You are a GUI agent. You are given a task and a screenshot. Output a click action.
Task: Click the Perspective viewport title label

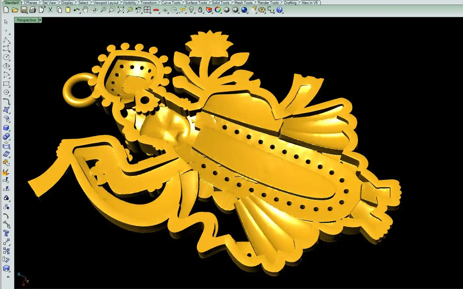(x=26, y=20)
